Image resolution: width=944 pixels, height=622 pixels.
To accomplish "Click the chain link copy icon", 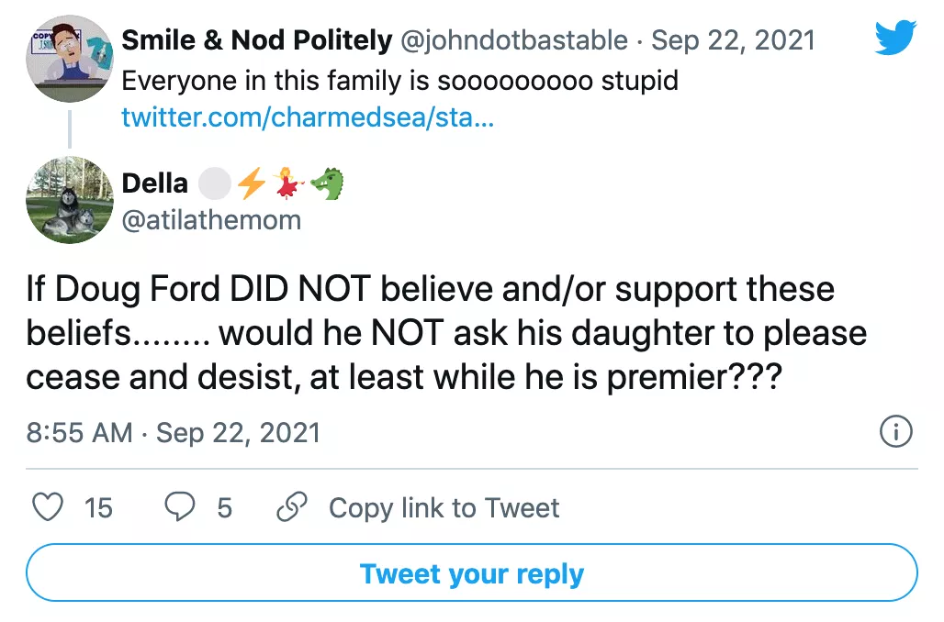I will [292, 507].
